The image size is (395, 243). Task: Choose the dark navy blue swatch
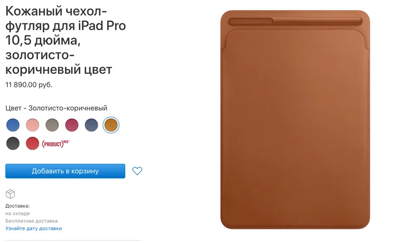click(x=92, y=125)
